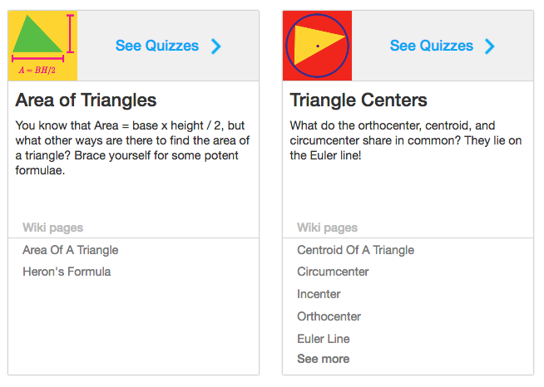Image resolution: width=544 pixels, height=387 pixels.
Task: Open the Incenter wiki page
Action: (319, 294)
